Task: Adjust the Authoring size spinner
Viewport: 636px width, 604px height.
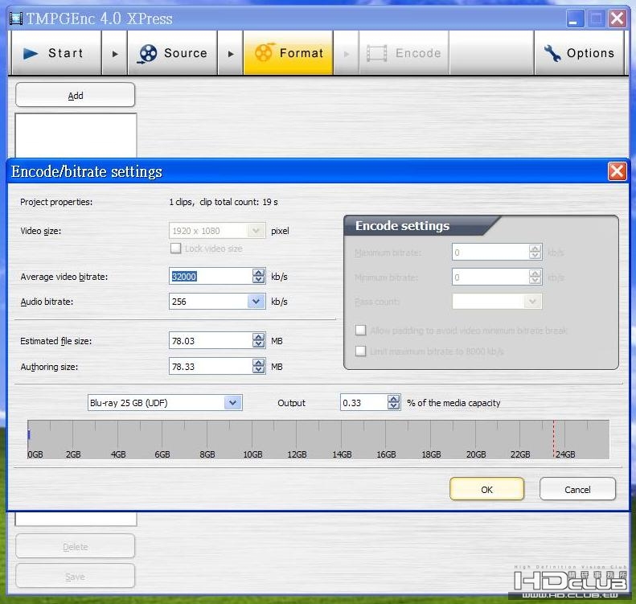Action: [258, 366]
